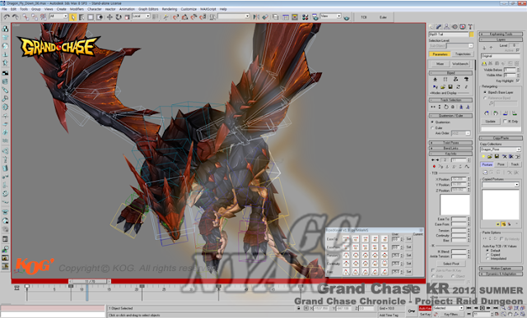
Task: Click the Biped Load File folder icon
Action: [x=443, y=87]
